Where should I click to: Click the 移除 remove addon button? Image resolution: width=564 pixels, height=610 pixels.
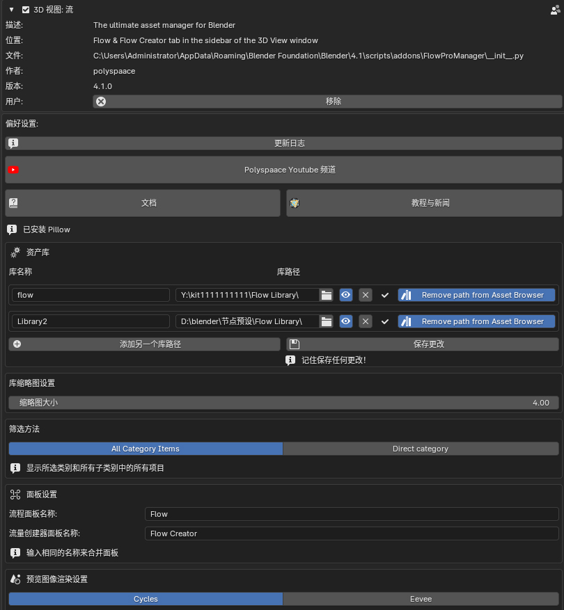[327, 102]
